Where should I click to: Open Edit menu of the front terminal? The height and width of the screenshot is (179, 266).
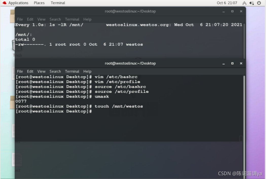[30, 71]
